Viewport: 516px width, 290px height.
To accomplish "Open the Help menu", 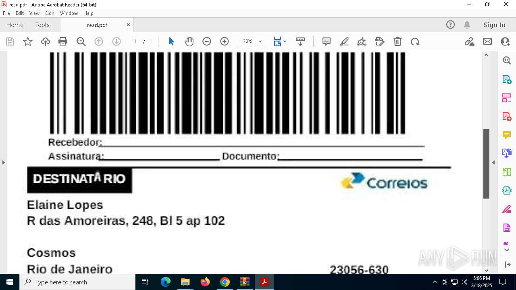I will 88,13.
